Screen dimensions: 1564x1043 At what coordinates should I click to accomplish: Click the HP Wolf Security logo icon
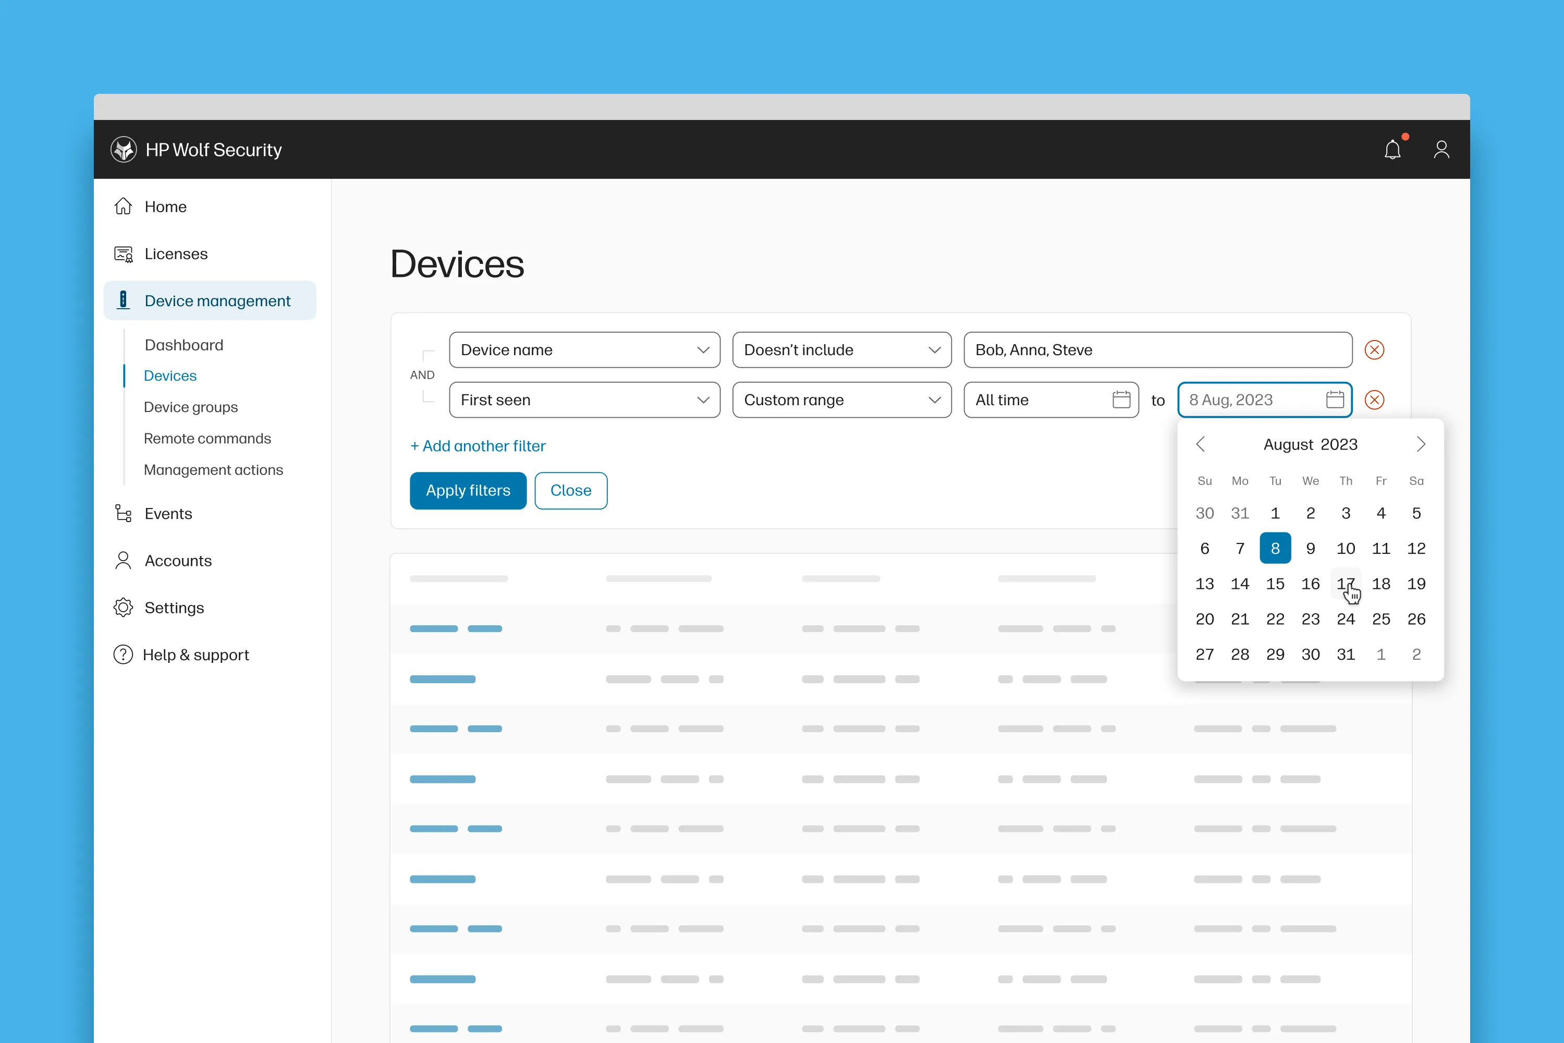124,150
